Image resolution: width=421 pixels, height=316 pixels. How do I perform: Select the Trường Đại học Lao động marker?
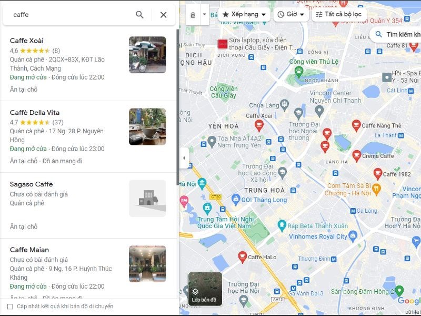[282, 173]
